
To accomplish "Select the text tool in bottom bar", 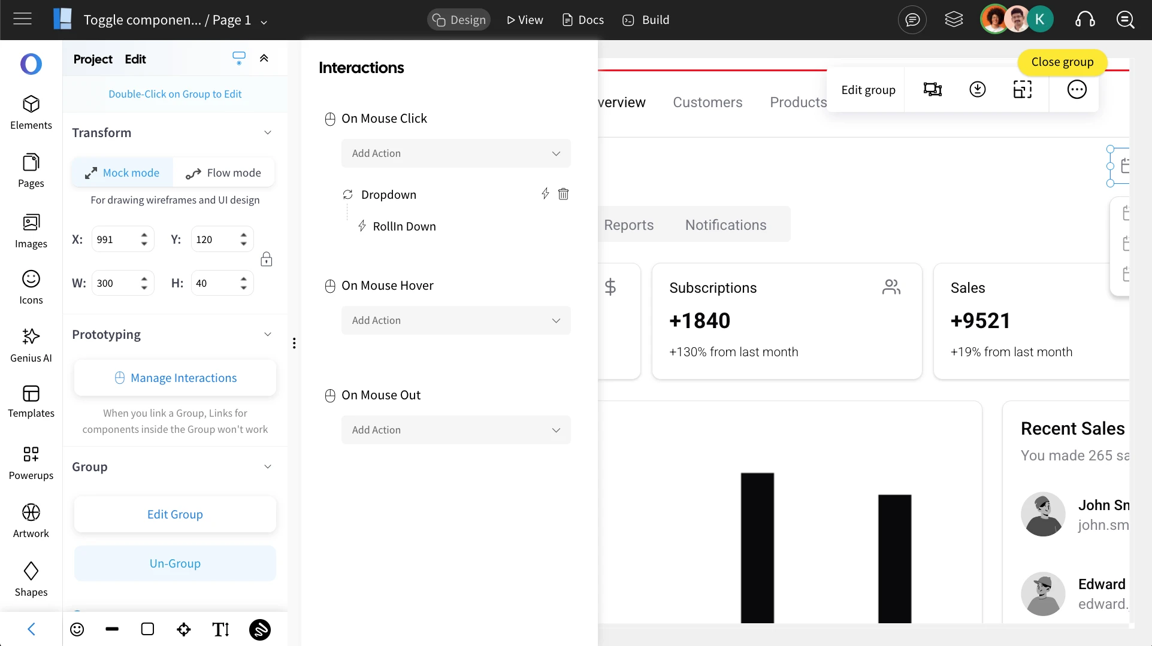I will coord(221,629).
